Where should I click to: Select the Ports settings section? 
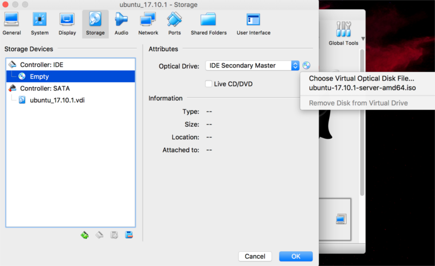click(175, 23)
